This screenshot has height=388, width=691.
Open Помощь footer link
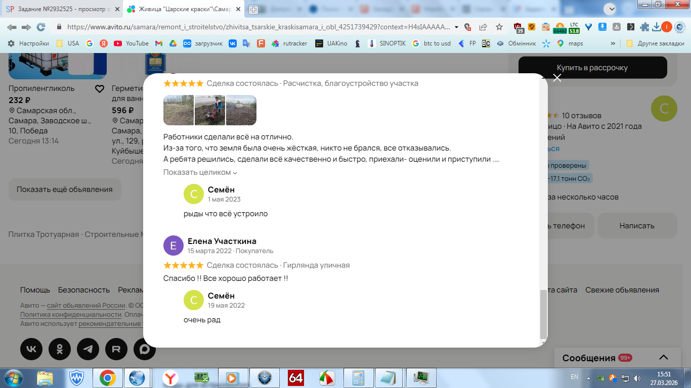click(x=35, y=290)
